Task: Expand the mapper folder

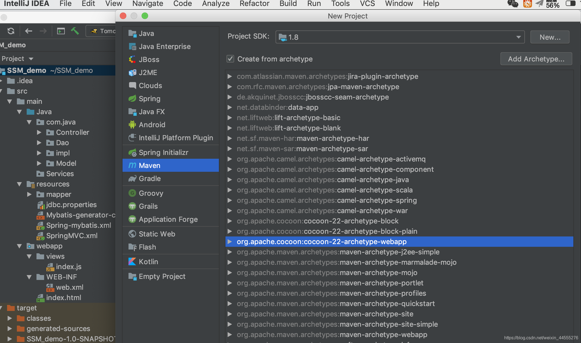Action: tap(29, 194)
